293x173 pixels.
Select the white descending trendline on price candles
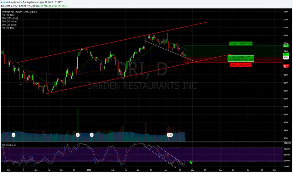tap(169, 51)
